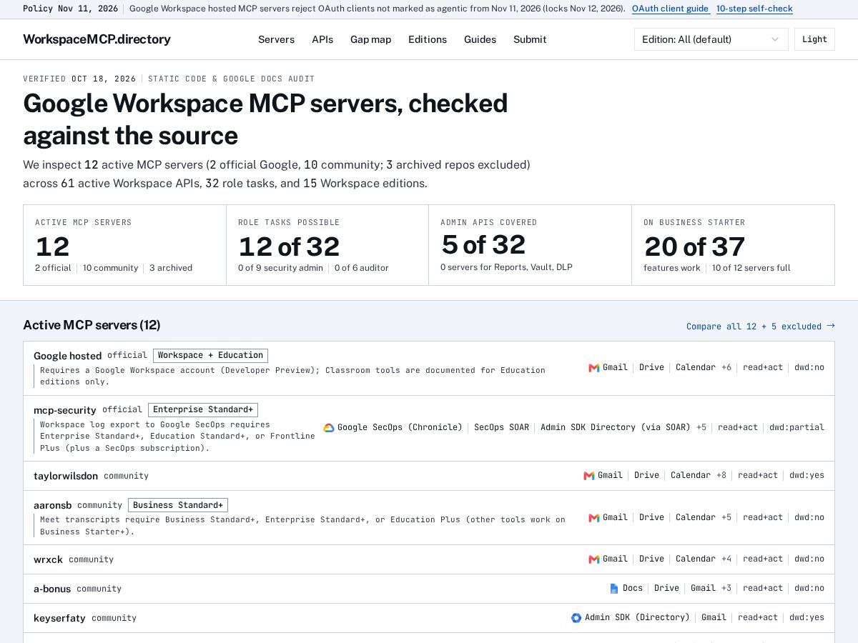Click Calendar label in wrxck row
This screenshot has height=643, width=858.
(696, 559)
